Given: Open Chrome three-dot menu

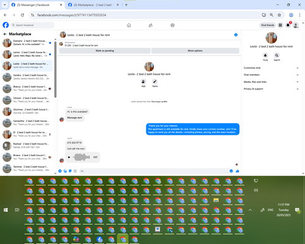Looking at the screenshot, I should tap(300, 15).
